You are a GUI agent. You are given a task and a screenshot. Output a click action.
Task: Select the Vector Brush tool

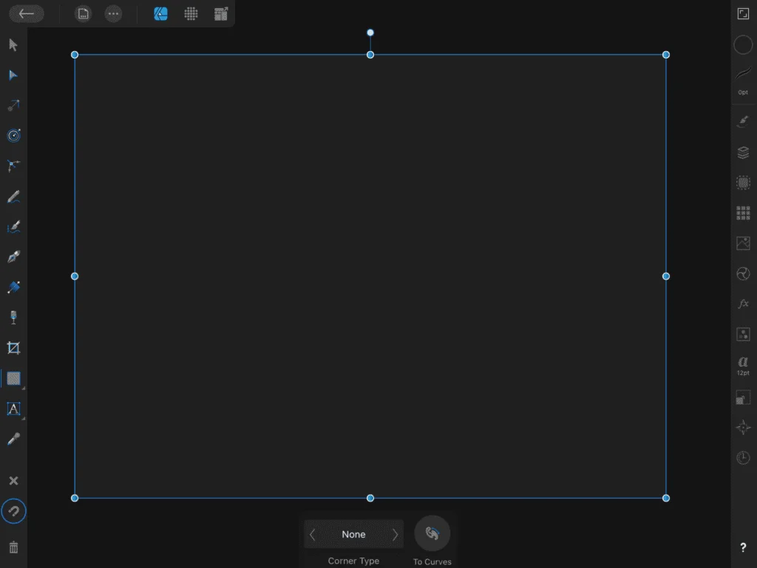13,227
